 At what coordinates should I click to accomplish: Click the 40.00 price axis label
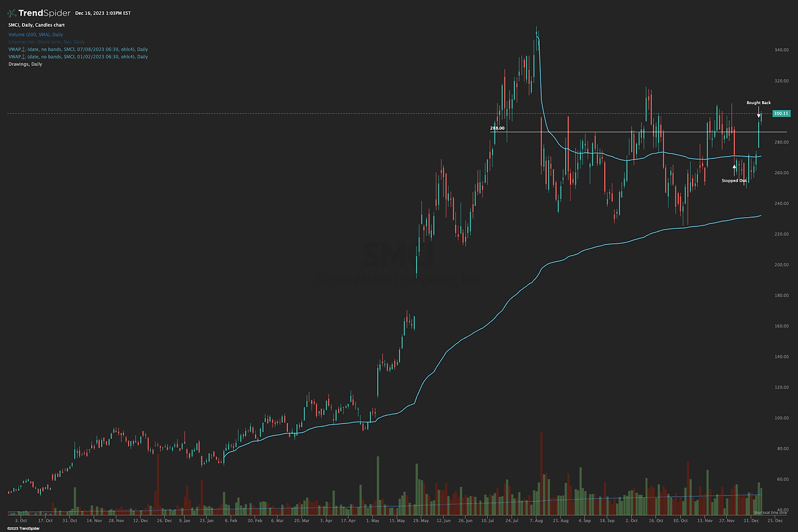(782, 510)
